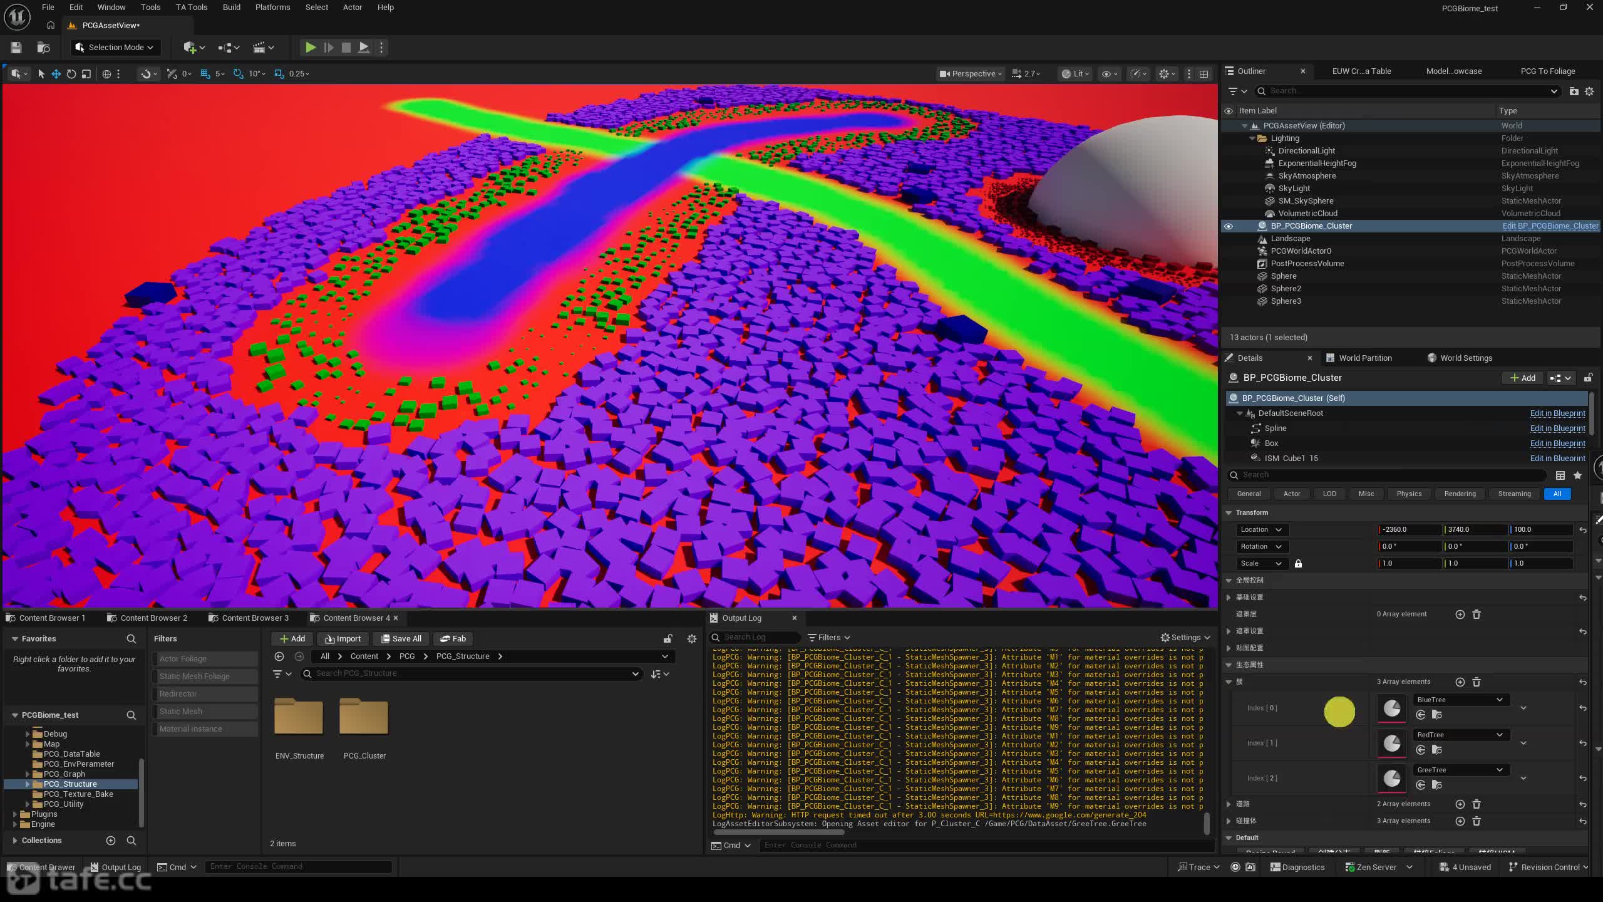Viewport: 1603px width, 902px height.
Task: Open BlueTree asset dropdown
Action: 1460,700
